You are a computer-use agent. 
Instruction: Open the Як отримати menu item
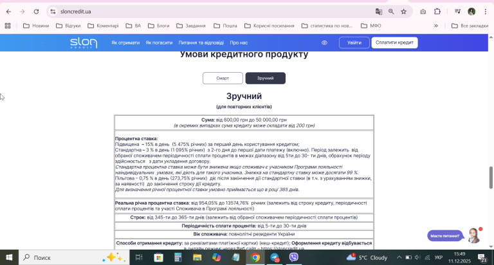pyautogui.click(x=125, y=43)
